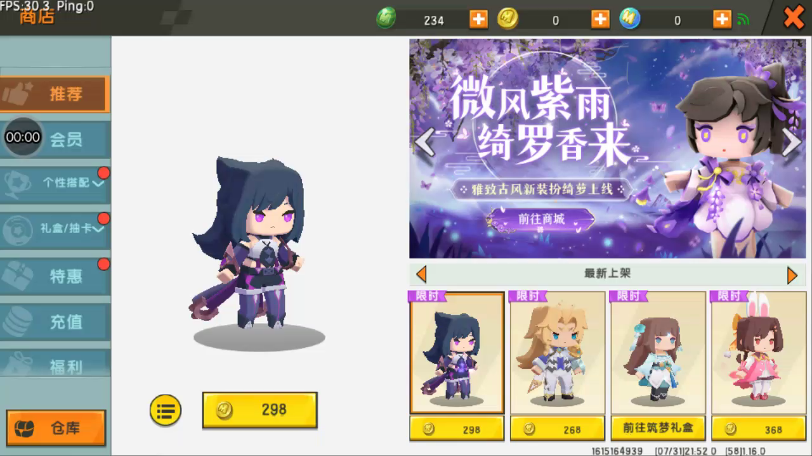Click the Wi-Fi signal status icon
This screenshot has width=812, height=456.
[x=743, y=20]
